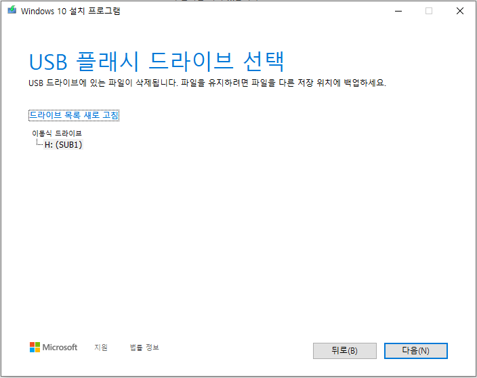
Task: Click the USB 플래시 드라이브 선택 heading
Action: click(157, 62)
